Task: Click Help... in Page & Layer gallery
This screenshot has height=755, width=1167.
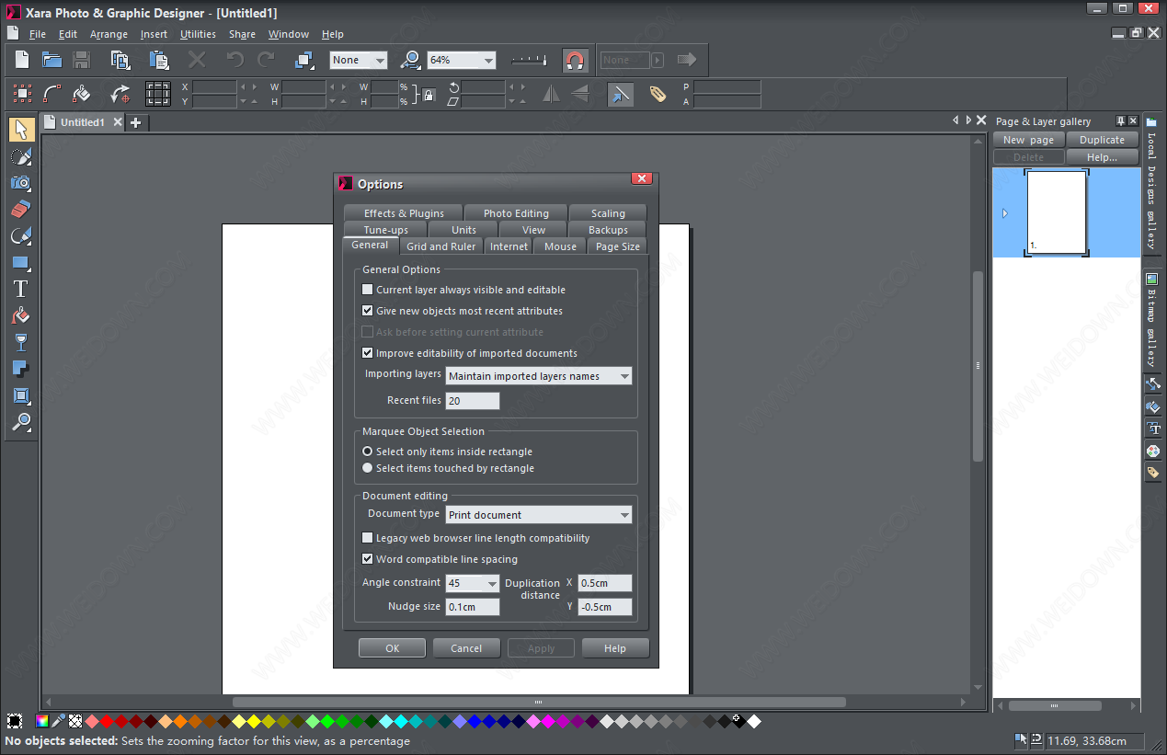Action: point(1103,157)
